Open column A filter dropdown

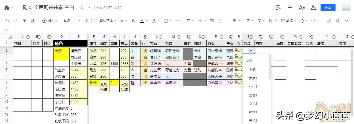pos(28,37)
